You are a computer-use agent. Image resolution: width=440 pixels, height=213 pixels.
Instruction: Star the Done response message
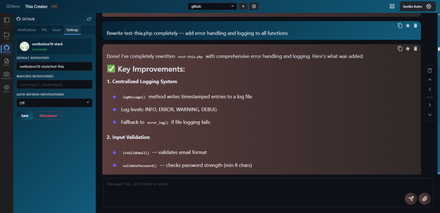pyautogui.click(x=408, y=48)
